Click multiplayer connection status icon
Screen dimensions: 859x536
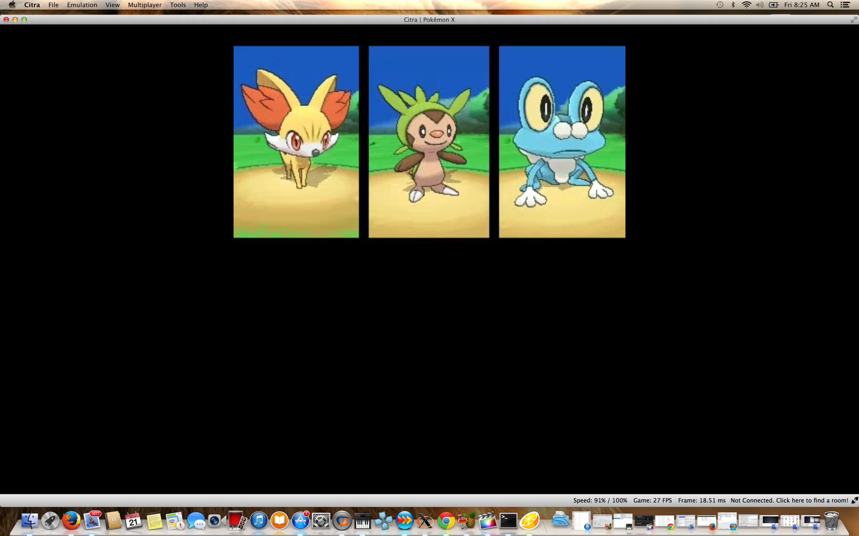854,500
